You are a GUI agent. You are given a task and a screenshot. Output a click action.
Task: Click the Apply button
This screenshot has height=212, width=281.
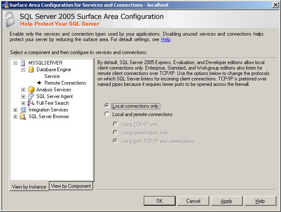pyautogui.click(x=226, y=201)
